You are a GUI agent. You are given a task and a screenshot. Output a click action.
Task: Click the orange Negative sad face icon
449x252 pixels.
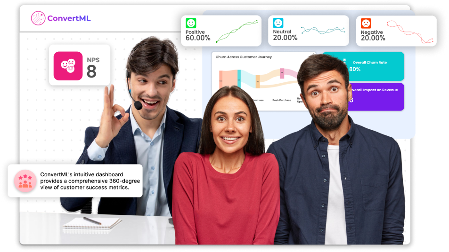tap(366, 23)
